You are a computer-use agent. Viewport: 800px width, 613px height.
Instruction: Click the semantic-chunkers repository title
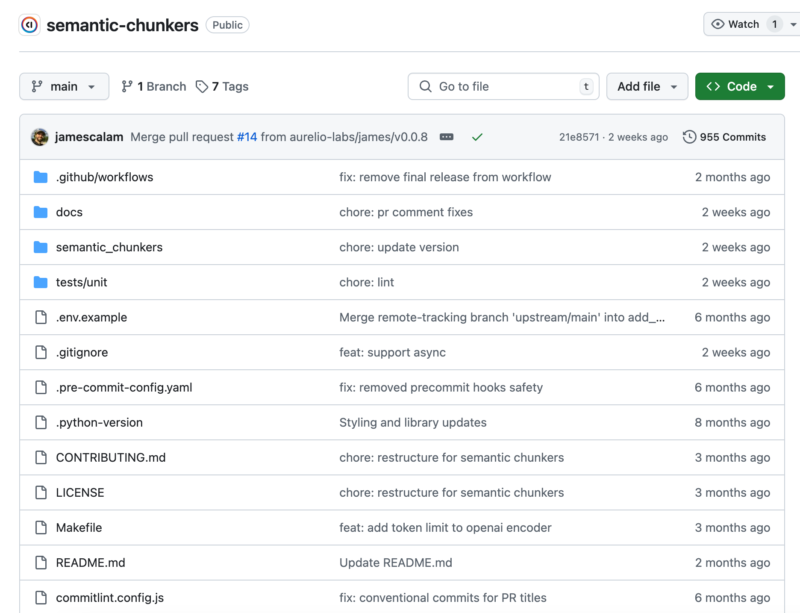click(x=122, y=25)
